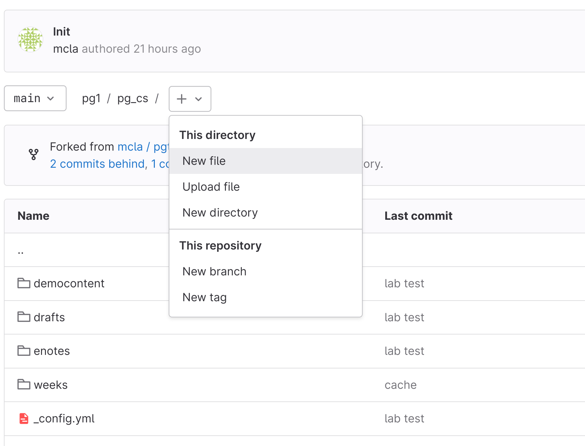Viewport: 585px width, 446px height.
Task: Click the fork icon
Action: pos(34,154)
